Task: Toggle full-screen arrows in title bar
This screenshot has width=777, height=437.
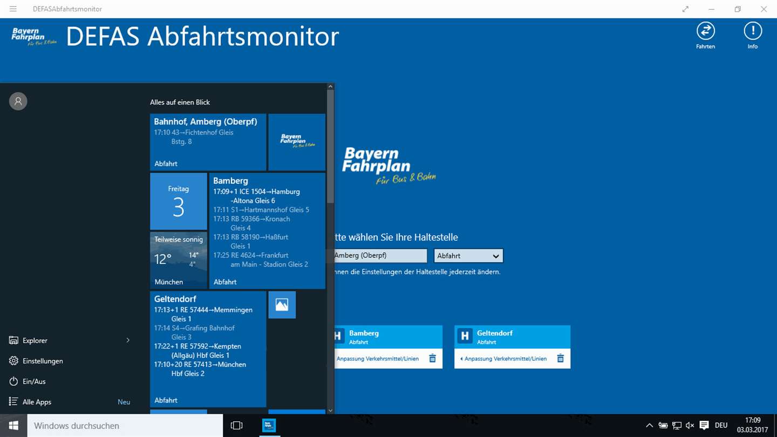Action: pyautogui.click(x=685, y=9)
